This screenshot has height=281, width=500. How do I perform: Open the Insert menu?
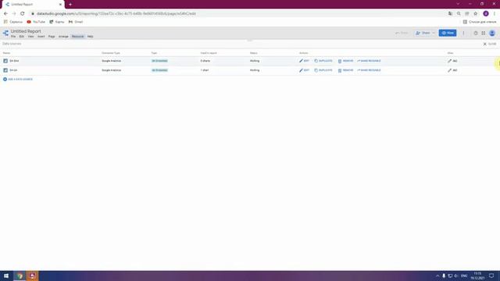tap(41, 37)
